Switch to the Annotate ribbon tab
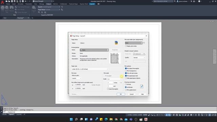Viewport: 217px width, 122px height. click(20, 4)
